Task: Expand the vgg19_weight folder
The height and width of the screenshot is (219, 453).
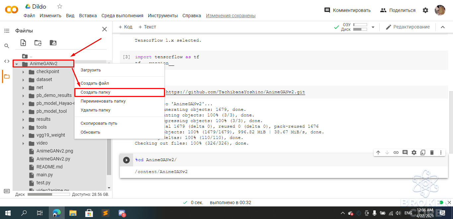Action: click(23, 135)
